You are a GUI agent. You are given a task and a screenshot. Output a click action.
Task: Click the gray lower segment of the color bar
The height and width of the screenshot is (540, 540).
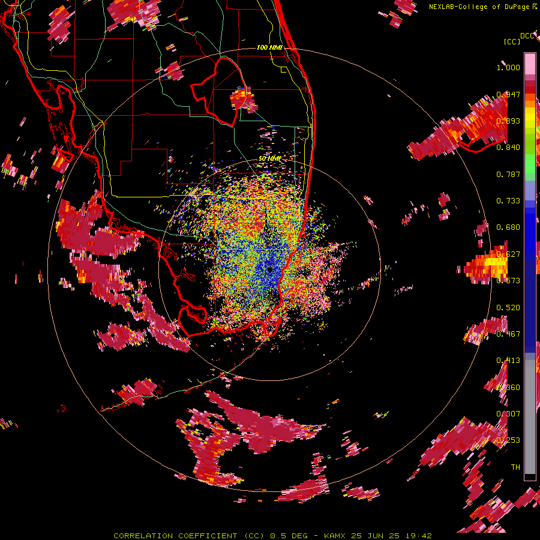coord(530,417)
